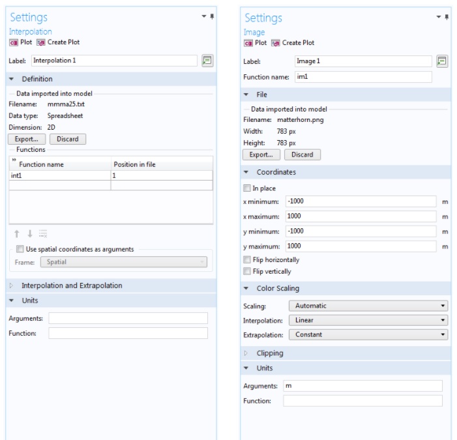Click Export button in Image settings
This screenshot has height=440, width=457.
point(261,154)
